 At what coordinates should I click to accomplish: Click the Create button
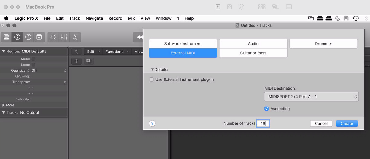(347, 123)
